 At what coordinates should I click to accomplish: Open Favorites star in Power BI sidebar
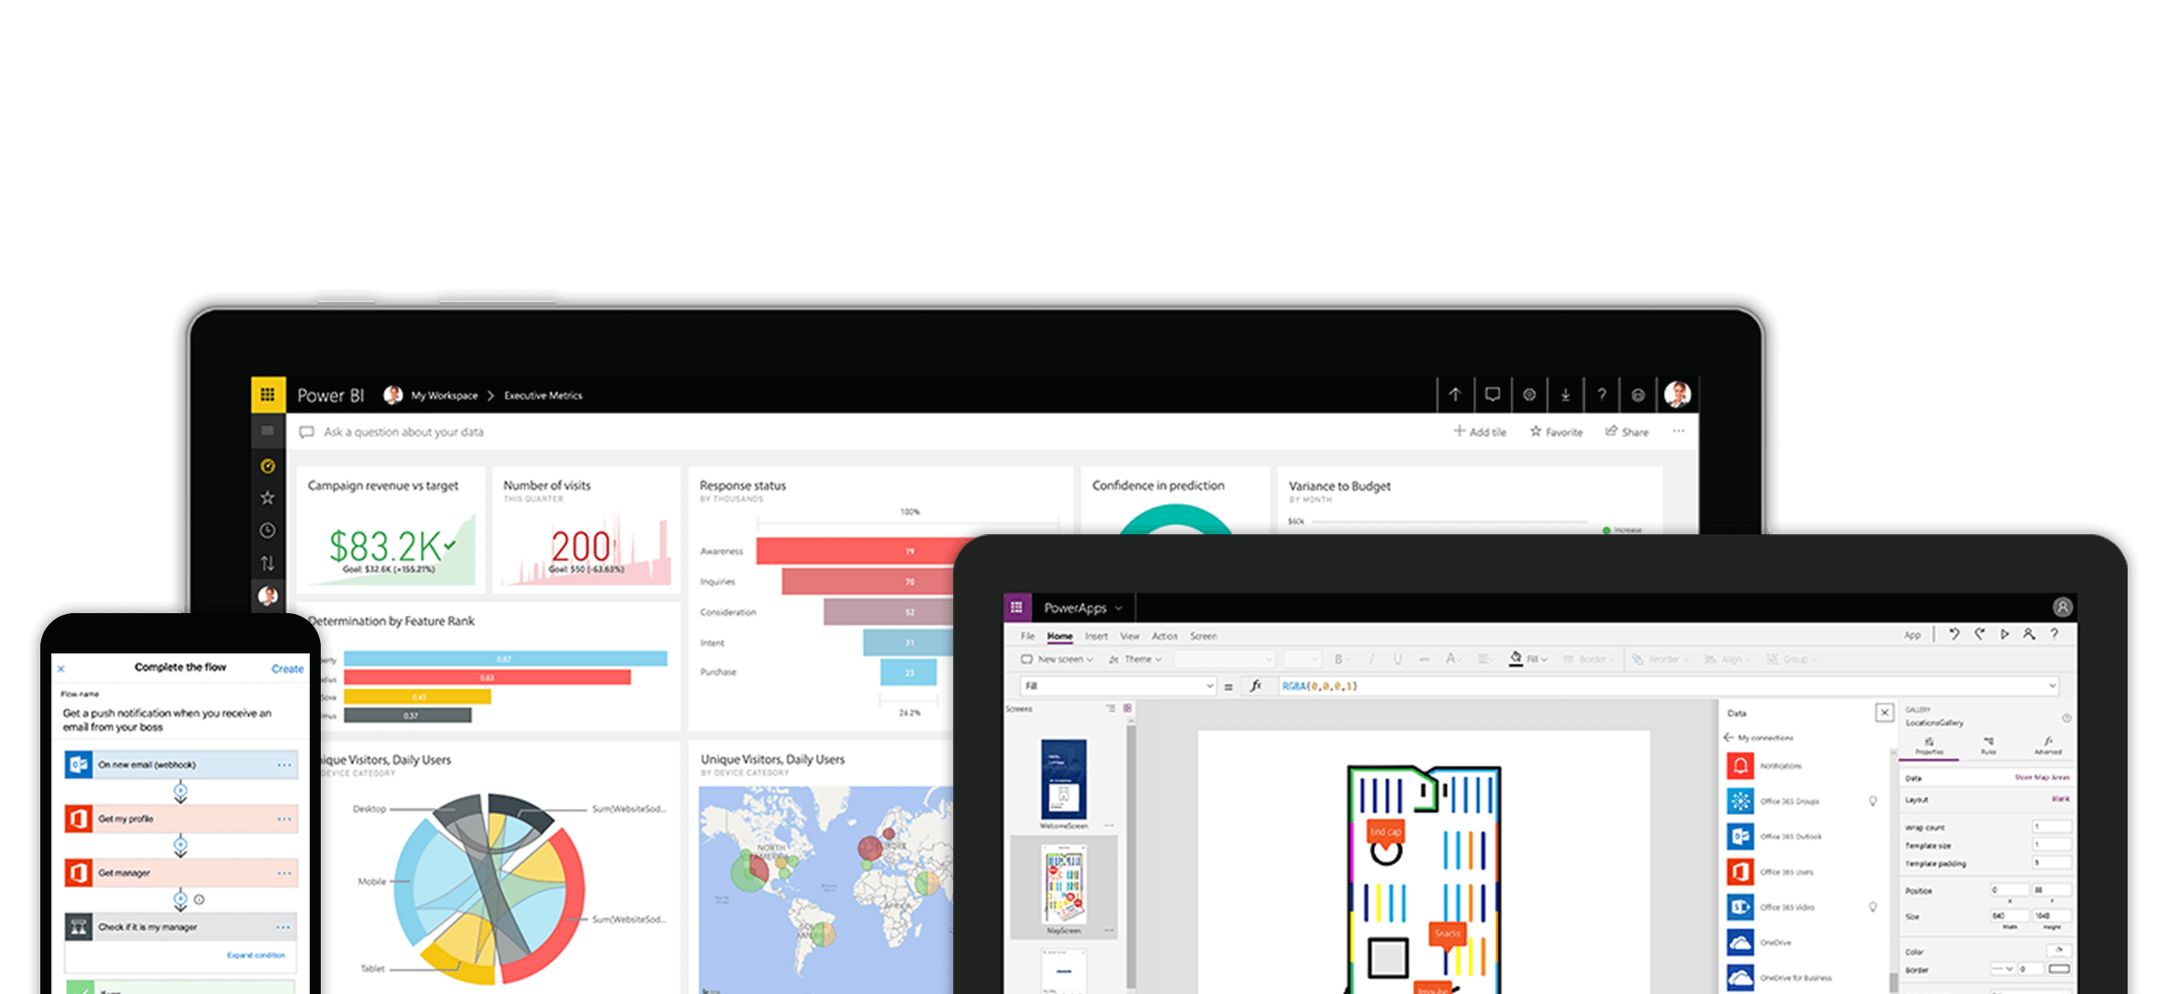[267, 498]
